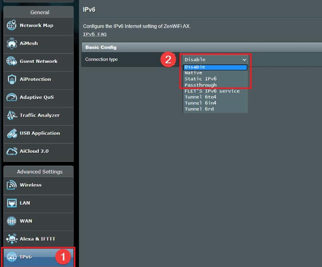Open the Connection type dropdown arrow
The height and width of the screenshot is (267, 322).
point(244,60)
